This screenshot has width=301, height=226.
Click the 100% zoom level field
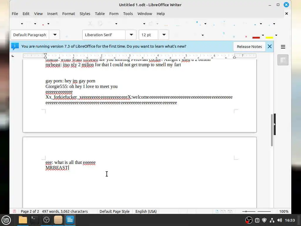(284, 211)
